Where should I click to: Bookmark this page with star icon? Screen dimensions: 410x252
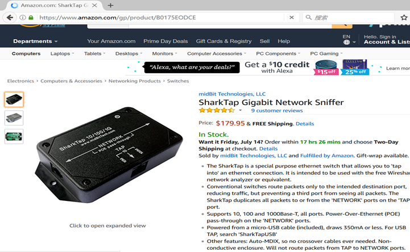point(404,18)
